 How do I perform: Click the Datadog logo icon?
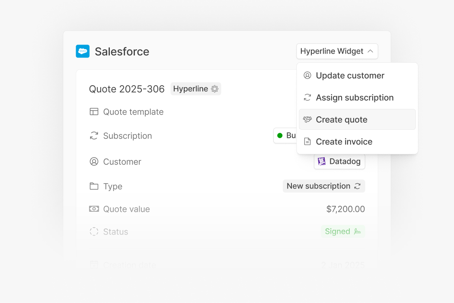coord(322,162)
